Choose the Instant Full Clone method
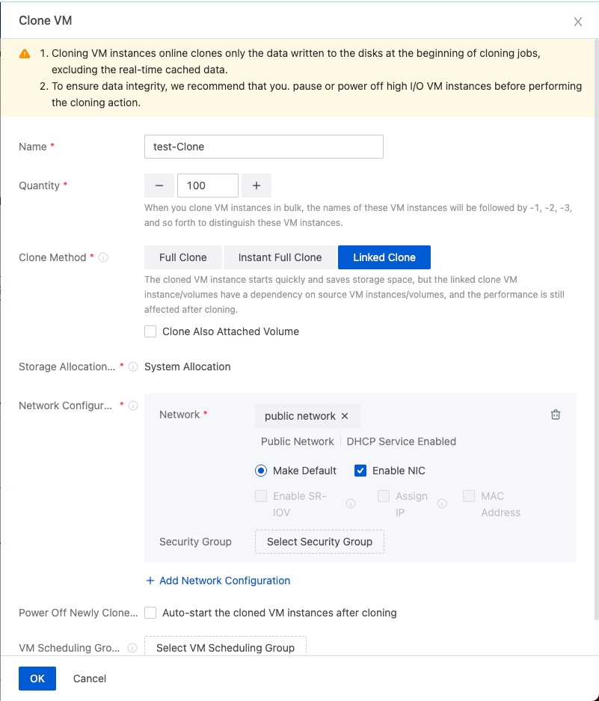The image size is (599, 701). pos(280,257)
